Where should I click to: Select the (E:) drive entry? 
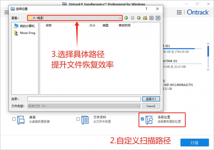click(x=182, y=49)
